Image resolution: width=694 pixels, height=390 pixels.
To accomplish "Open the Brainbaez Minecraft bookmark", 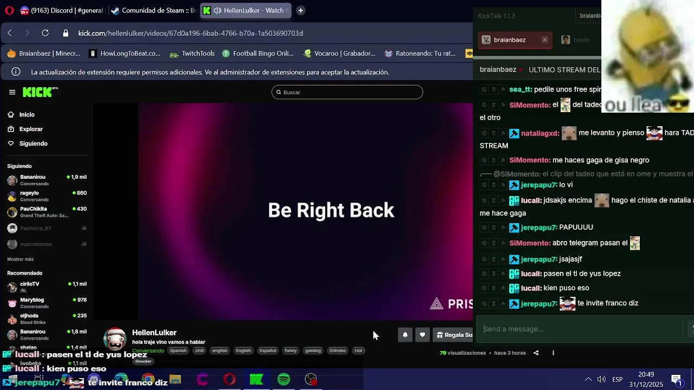I will (44, 54).
